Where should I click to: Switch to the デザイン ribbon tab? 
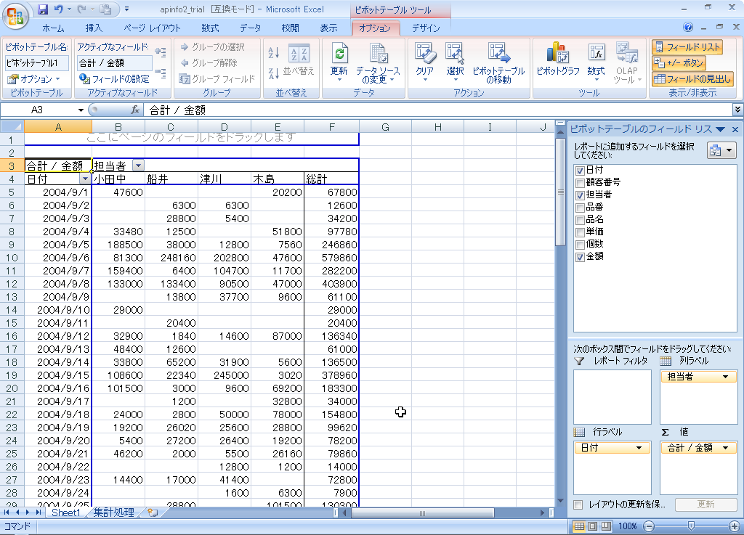(426, 28)
